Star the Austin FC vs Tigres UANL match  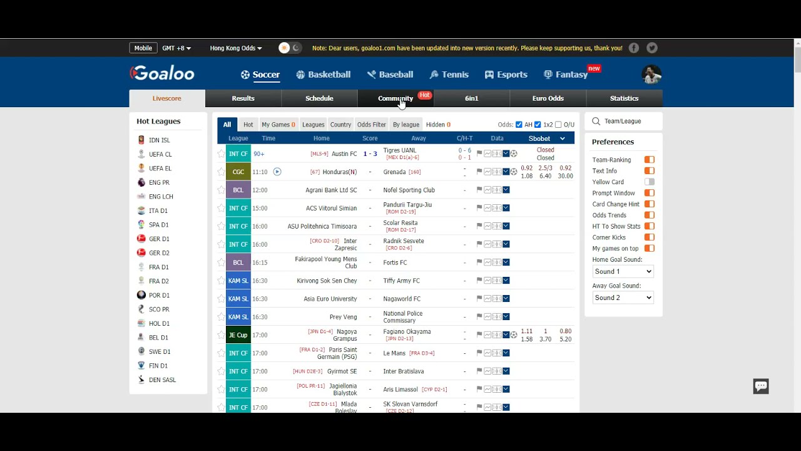click(221, 153)
